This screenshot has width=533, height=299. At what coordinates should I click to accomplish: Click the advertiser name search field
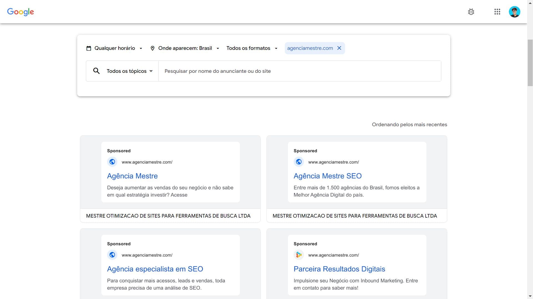299,71
